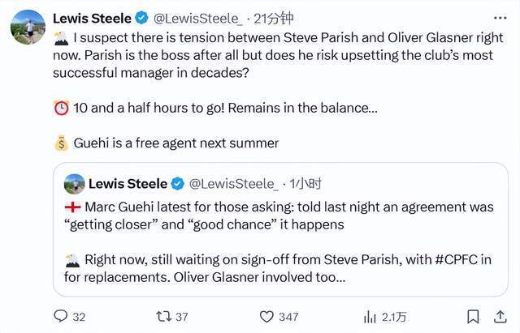Click the quoted tweet's small avatar
Image resolution: width=520 pixels, height=333 pixels.
click(x=75, y=184)
